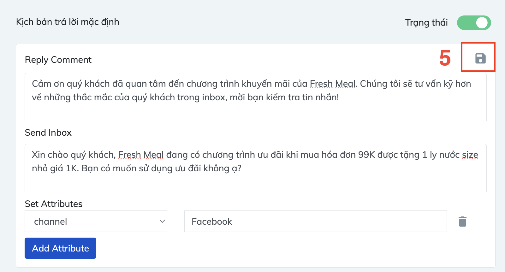Click the Send Inbox label
Screen dimensions: 505x272
click(48, 133)
